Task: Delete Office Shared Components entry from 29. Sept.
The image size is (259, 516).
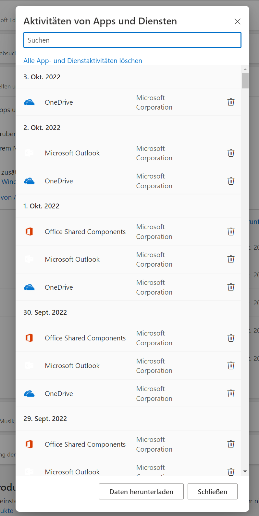Action: coord(231,444)
